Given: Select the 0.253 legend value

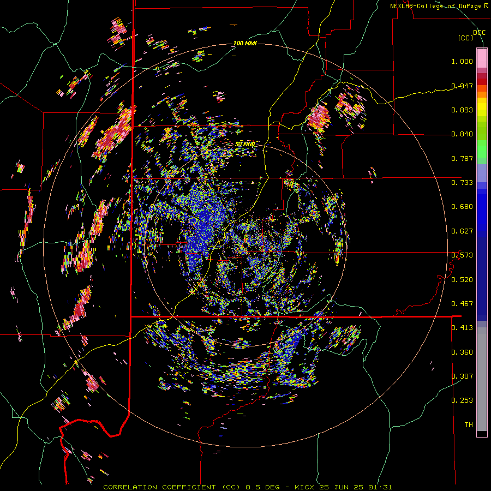Looking at the screenshot, I should coord(462,400).
